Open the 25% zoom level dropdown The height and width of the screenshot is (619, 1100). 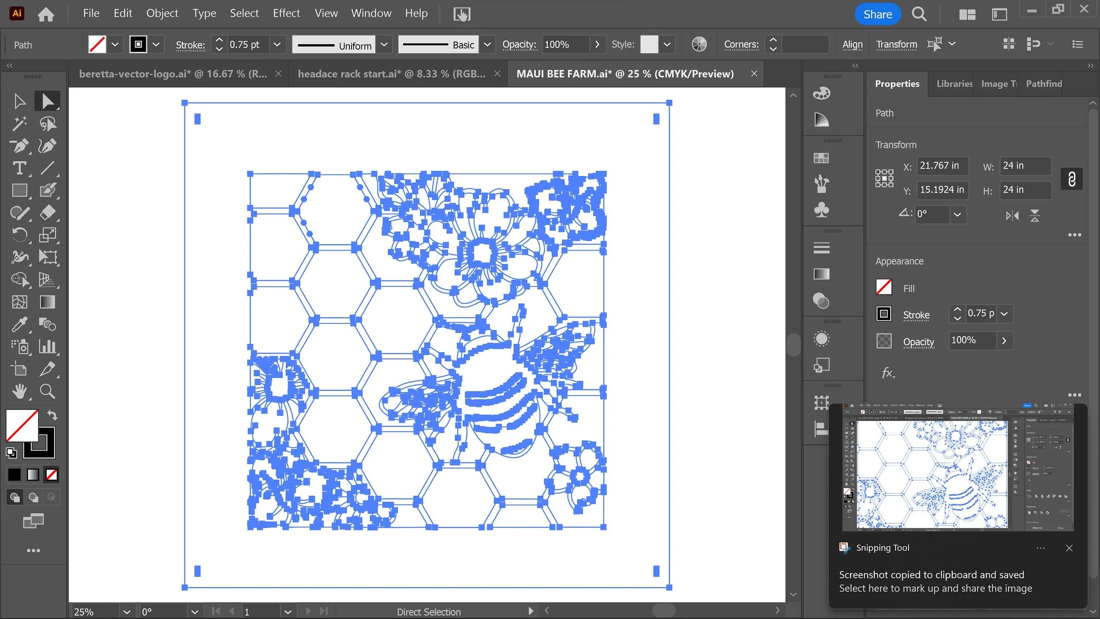coord(127,612)
